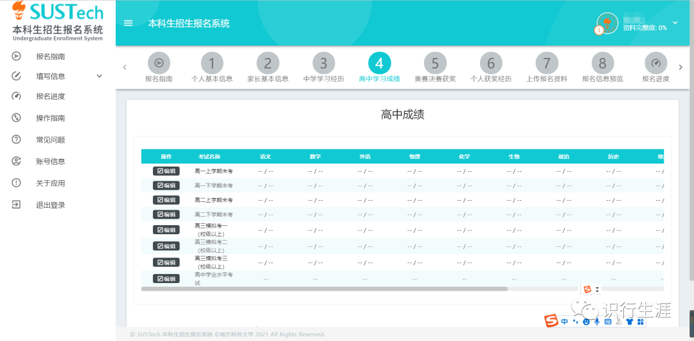Edit the 高三模拟考二 row

pyautogui.click(x=166, y=246)
